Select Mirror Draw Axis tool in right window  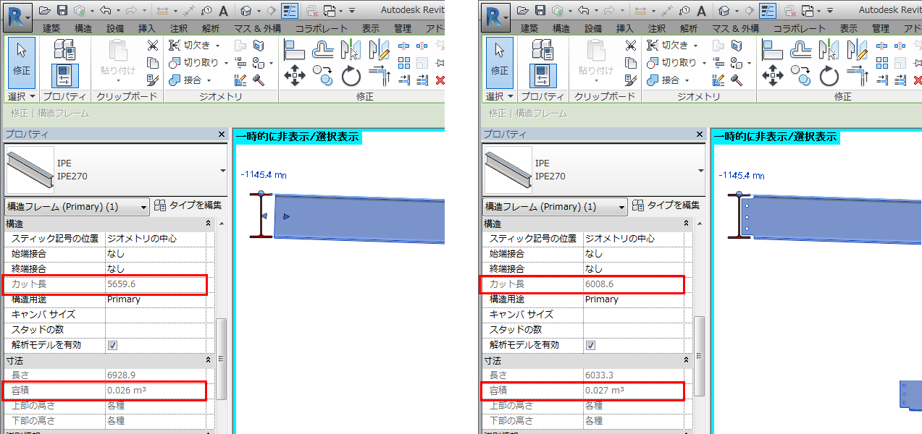[858, 49]
